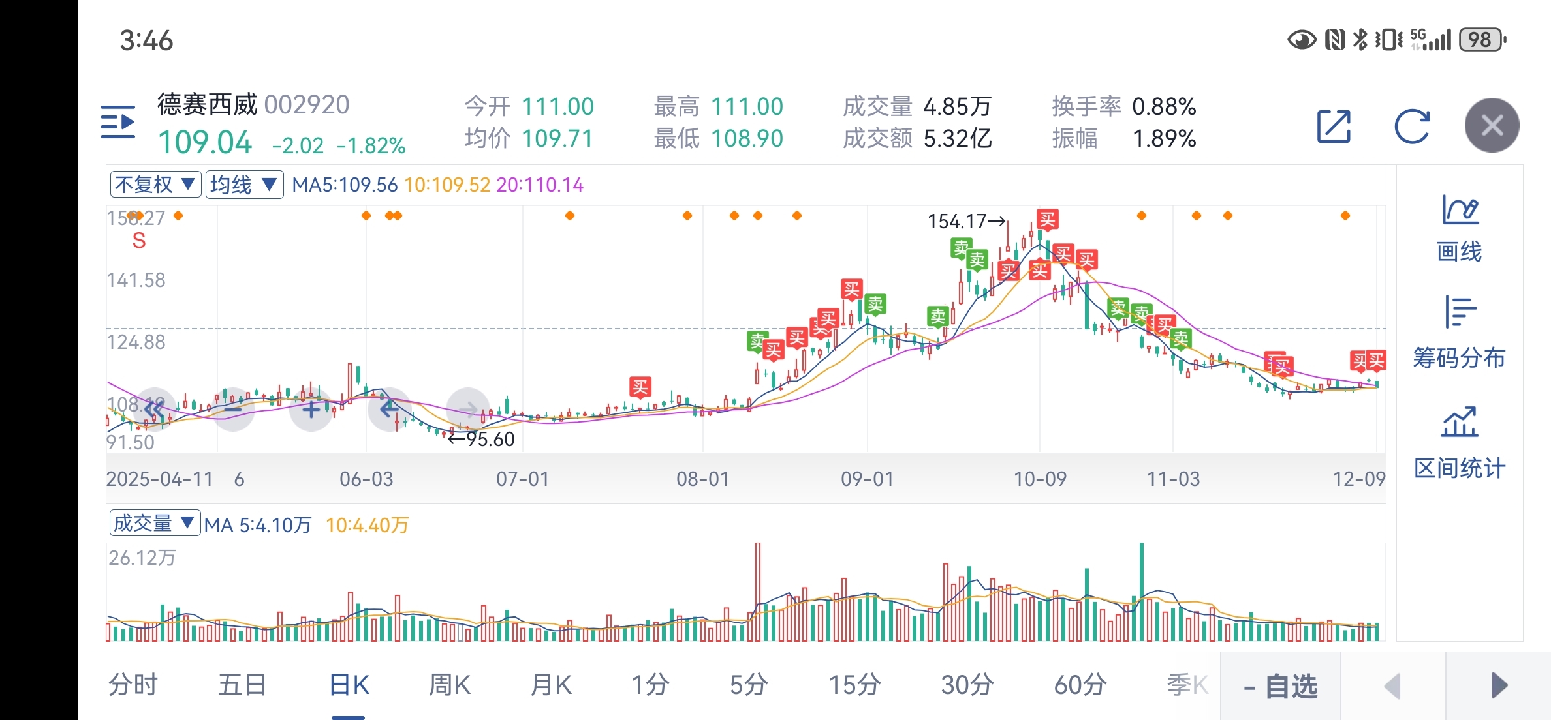The image size is (1551, 720).
Task: Remove stock via 自选 button
Action: click(x=1281, y=687)
